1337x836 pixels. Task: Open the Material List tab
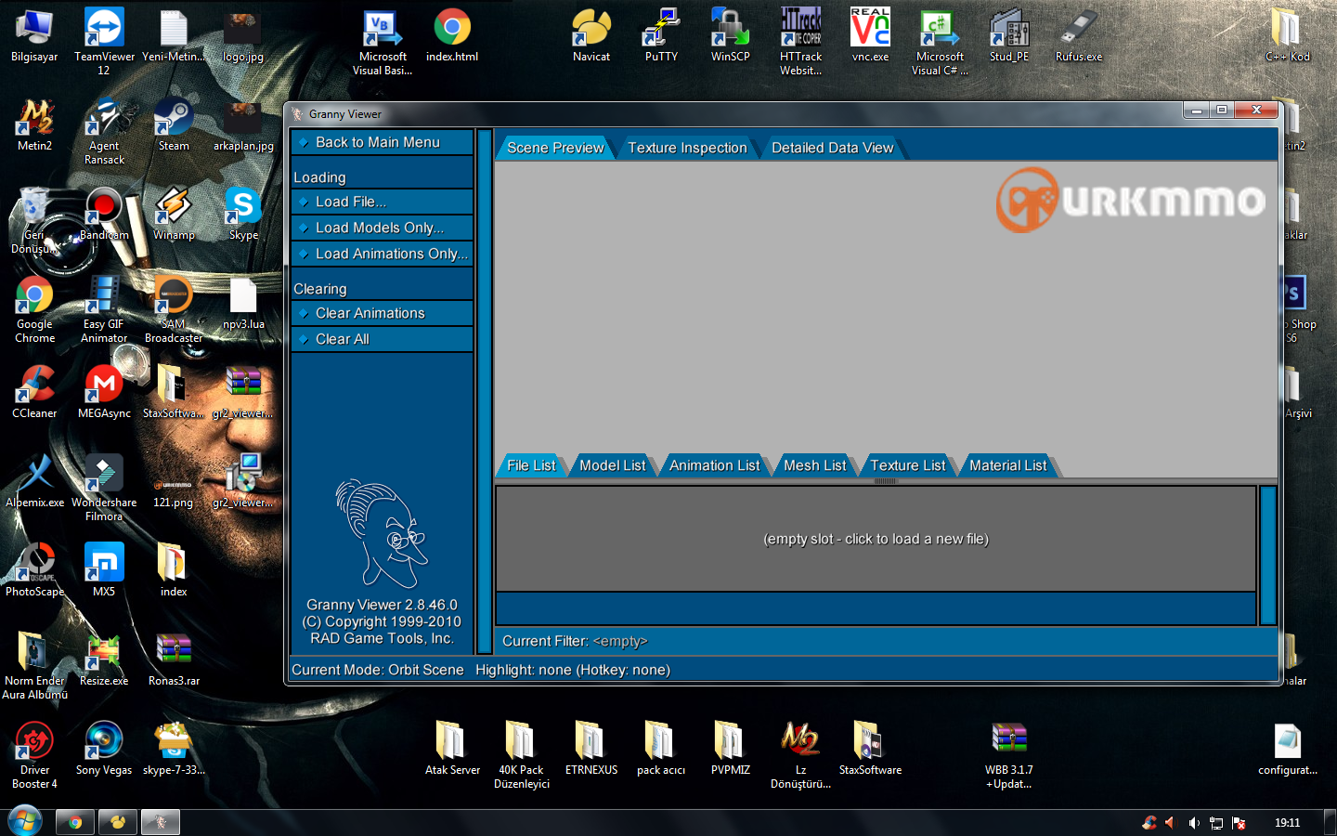(1007, 465)
